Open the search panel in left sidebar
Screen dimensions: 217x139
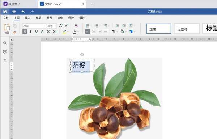click(5, 43)
